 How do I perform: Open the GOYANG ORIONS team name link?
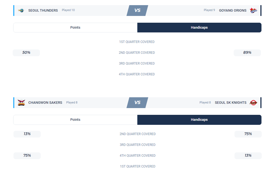tap(233, 11)
